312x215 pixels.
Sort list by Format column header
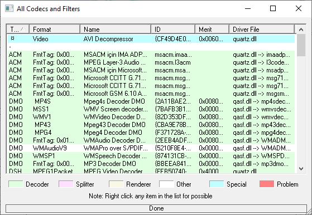coord(55,30)
